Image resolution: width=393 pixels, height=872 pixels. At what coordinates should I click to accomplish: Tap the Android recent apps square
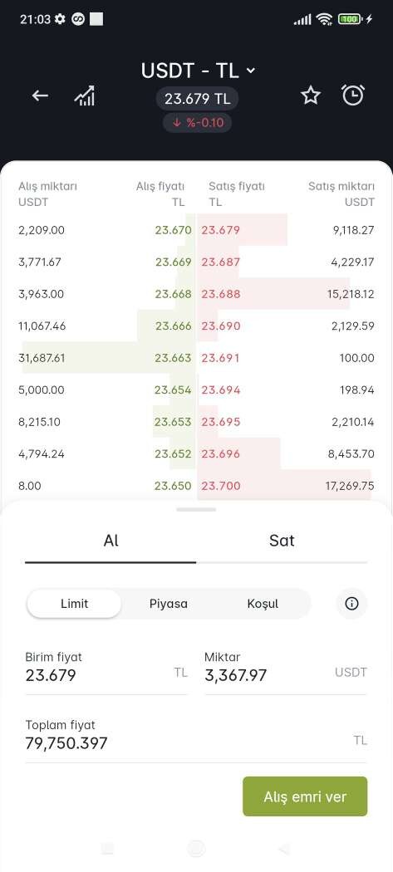[107, 848]
